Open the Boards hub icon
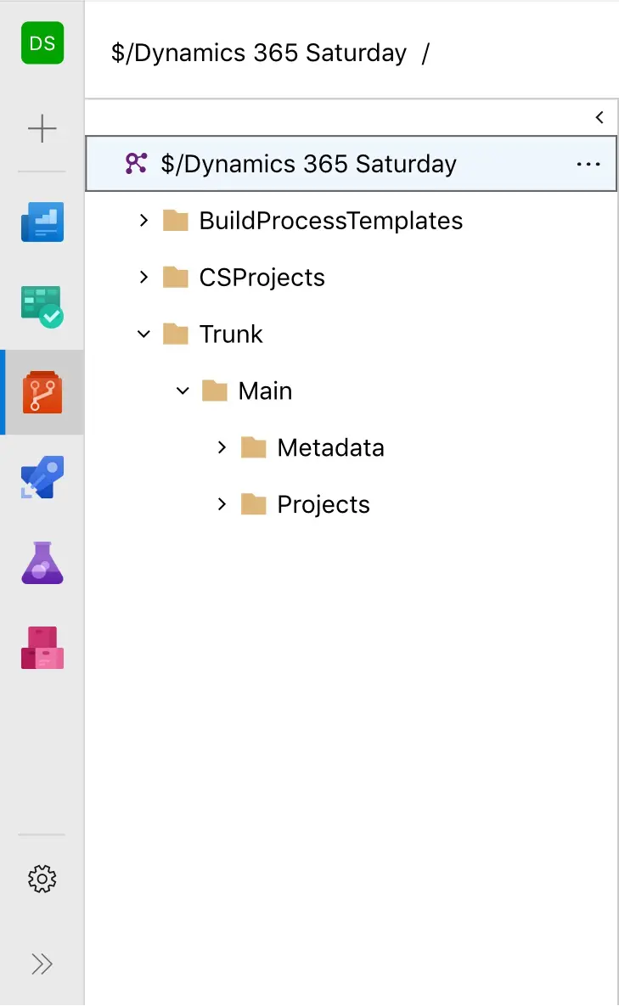 pyautogui.click(x=42, y=306)
